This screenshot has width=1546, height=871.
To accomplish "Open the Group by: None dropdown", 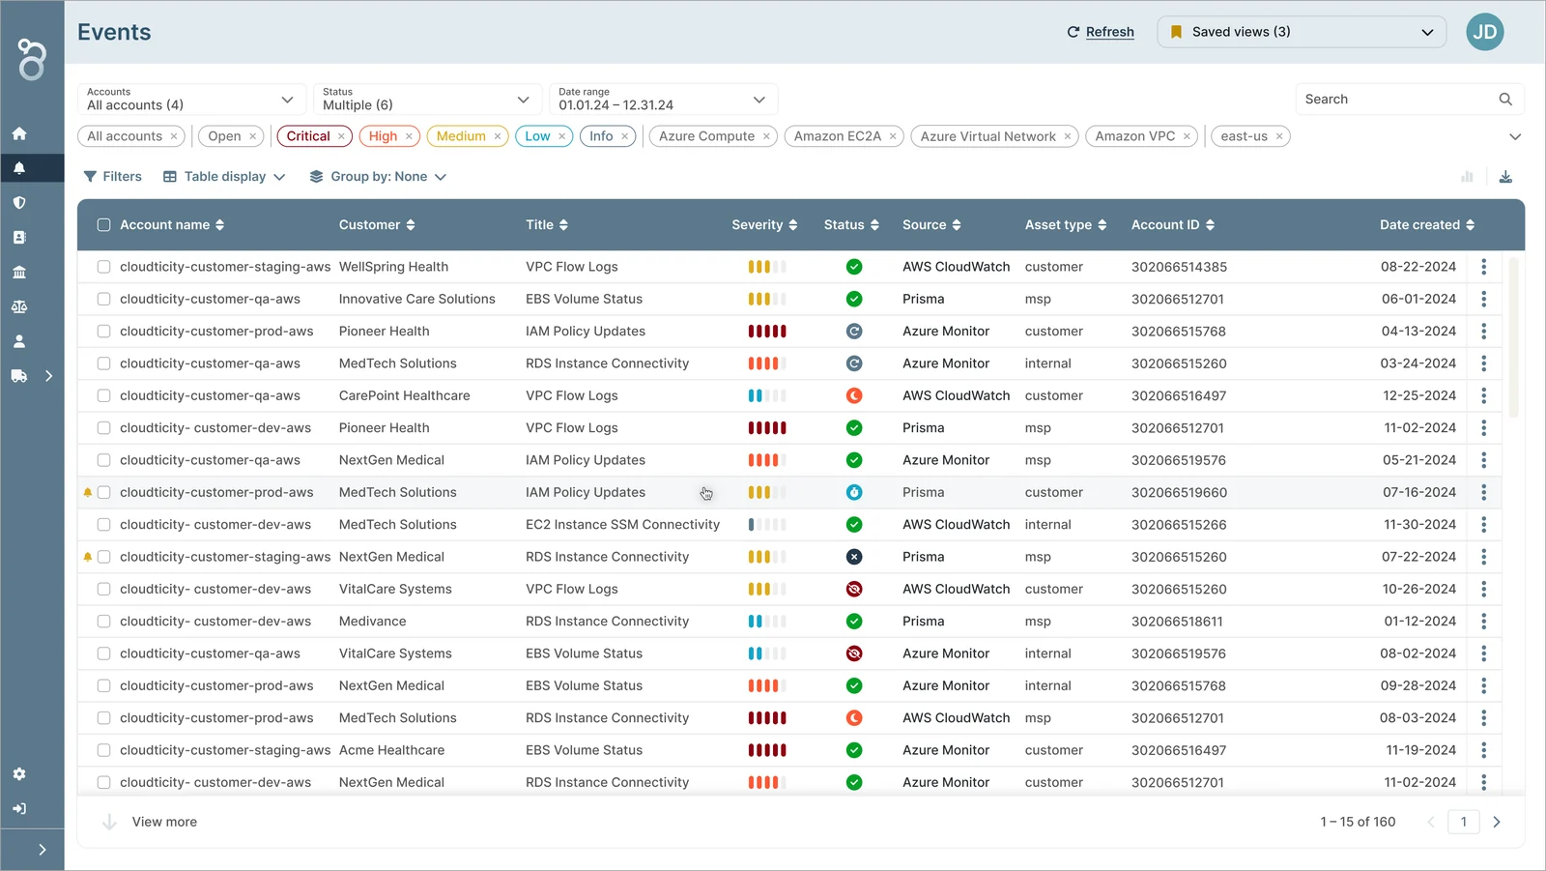I will pos(378,177).
